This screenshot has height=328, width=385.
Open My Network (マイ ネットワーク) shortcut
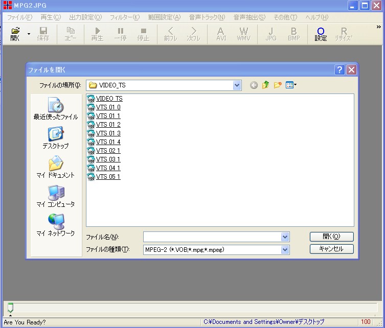[56, 225]
